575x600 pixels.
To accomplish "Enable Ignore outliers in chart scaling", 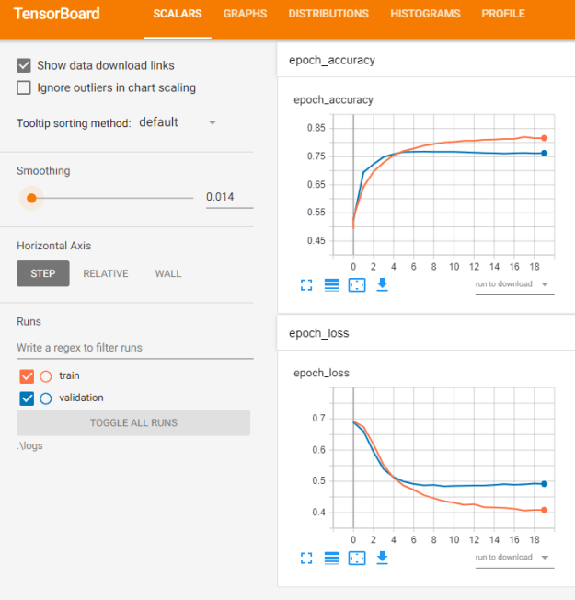I will (24, 88).
